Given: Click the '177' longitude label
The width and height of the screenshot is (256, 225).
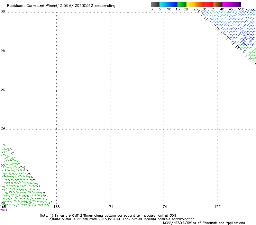Looking at the screenshot, I should click(x=218, y=207).
